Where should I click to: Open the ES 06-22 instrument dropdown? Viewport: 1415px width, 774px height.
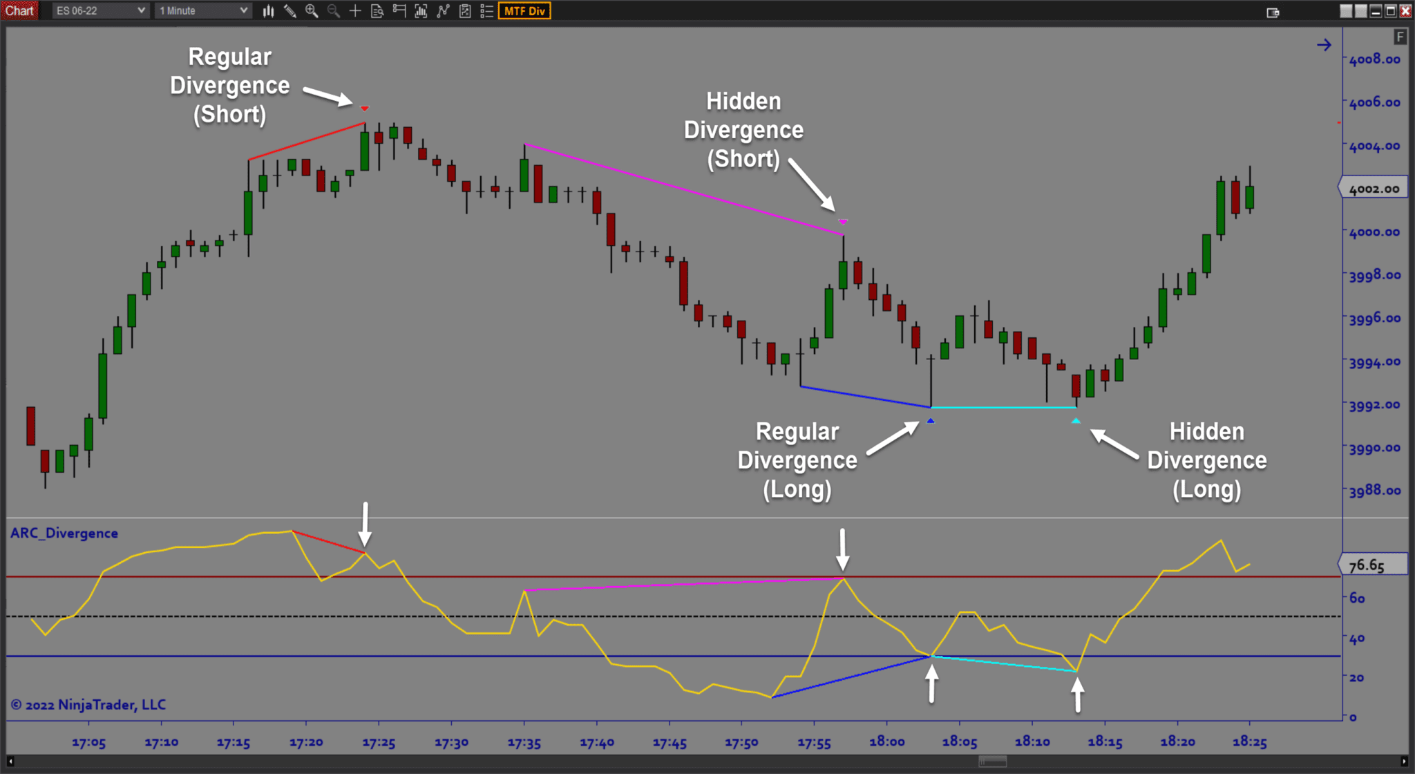click(101, 11)
